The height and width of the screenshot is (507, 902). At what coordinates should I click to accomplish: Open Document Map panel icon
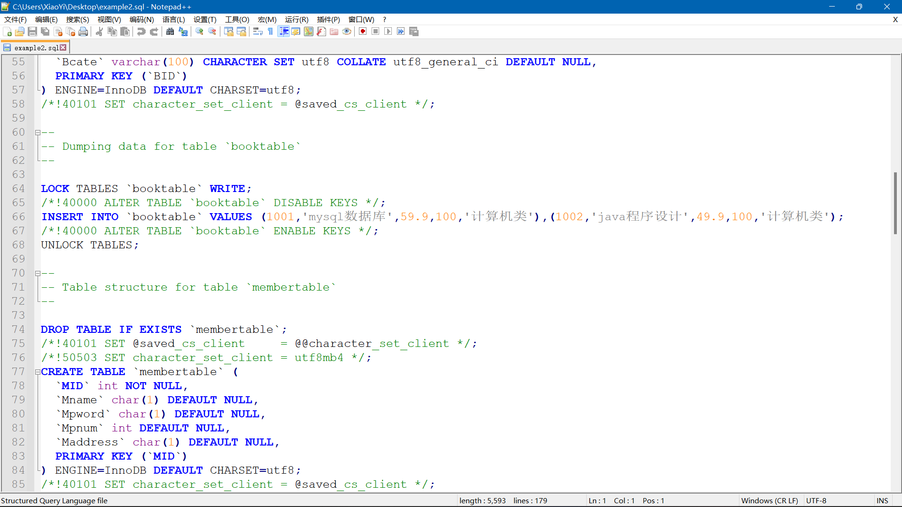pyautogui.click(x=308, y=31)
